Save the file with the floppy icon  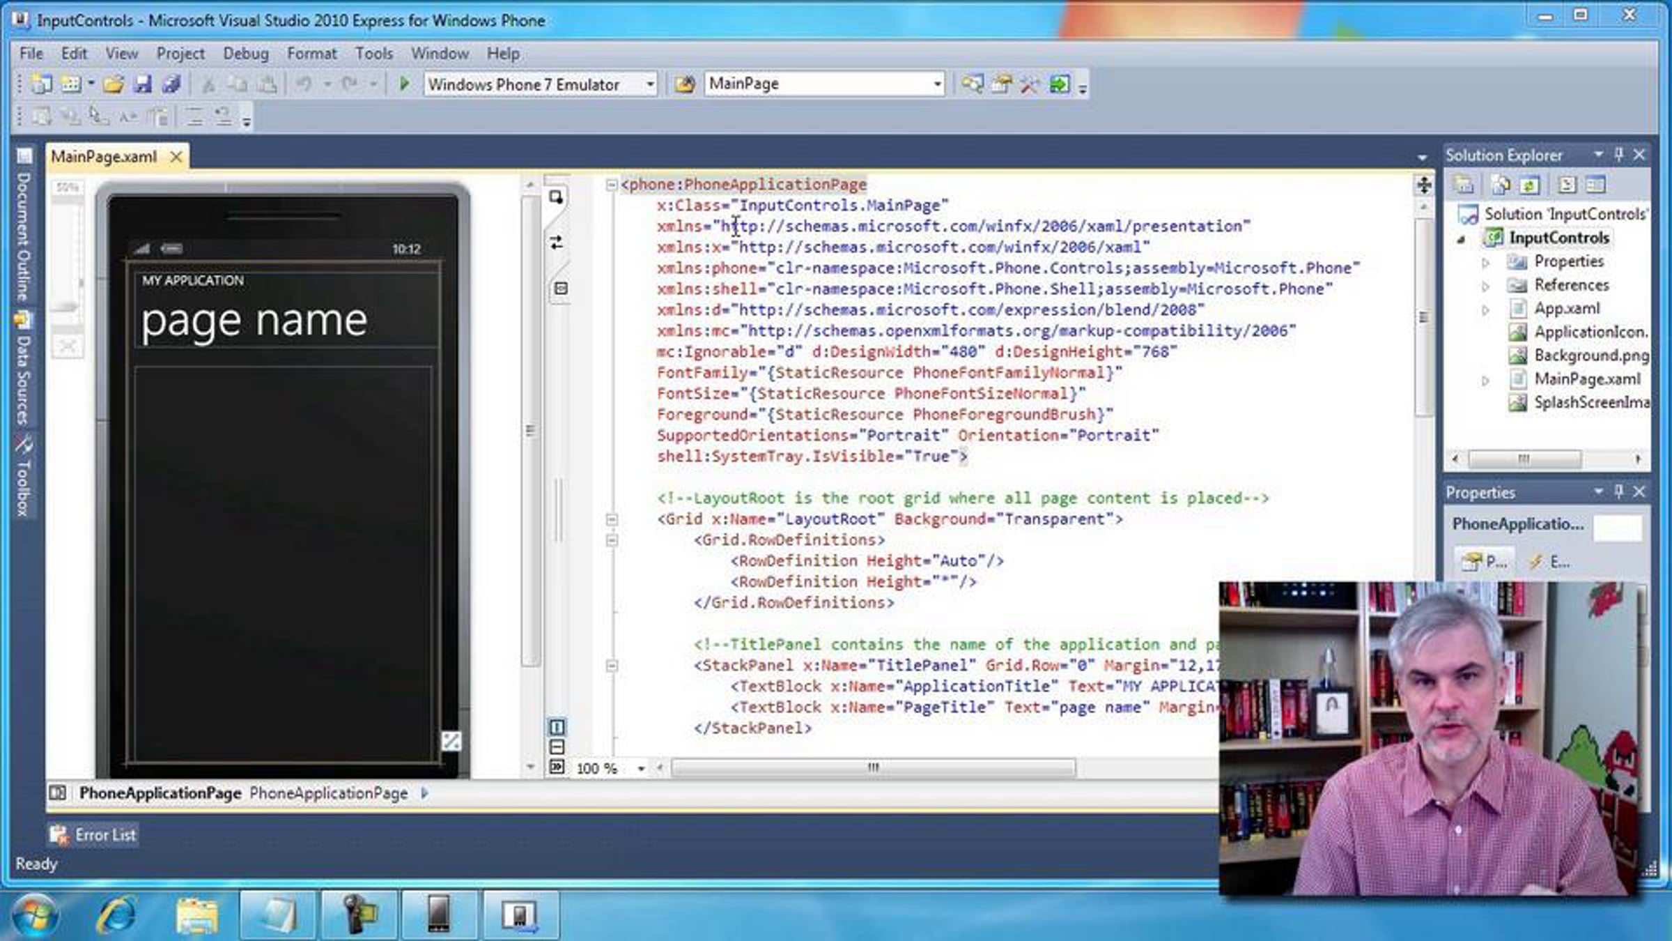click(143, 84)
